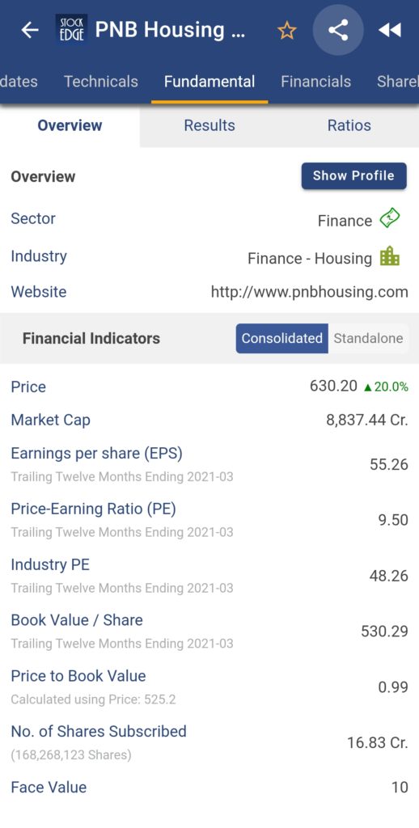Open the Technicals tab
The width and height of the screenshot is (419, 828).
point(101,82)
